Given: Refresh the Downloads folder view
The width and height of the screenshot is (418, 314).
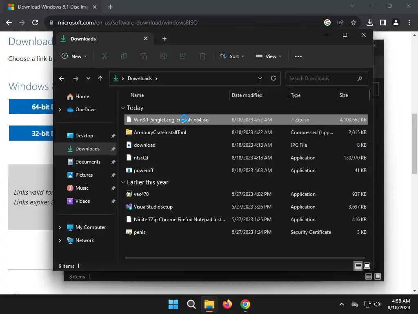Looking at the screenshot, I should pyautogui.click(x=273, y=78).
